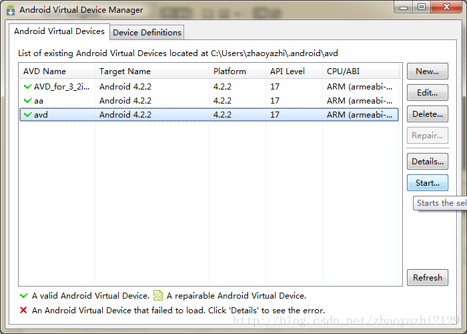Screen dimensions: 467x334
Task: Click 'A repairable Android Virtual Device.' legend text
Action: (x=236, y=295)
